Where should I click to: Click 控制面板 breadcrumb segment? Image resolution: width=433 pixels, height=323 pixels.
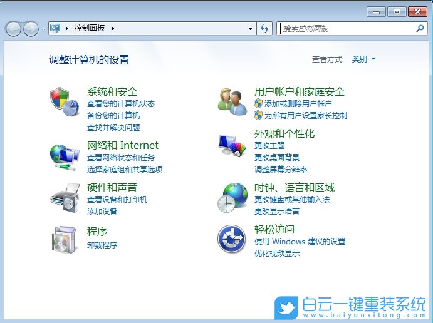coord(90,28)
